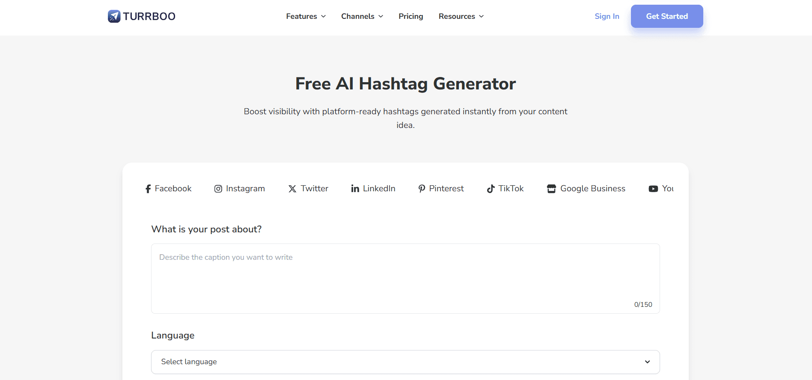Go to the Pricing page
The height and width of the screenshot is (380, 812).
410,16
